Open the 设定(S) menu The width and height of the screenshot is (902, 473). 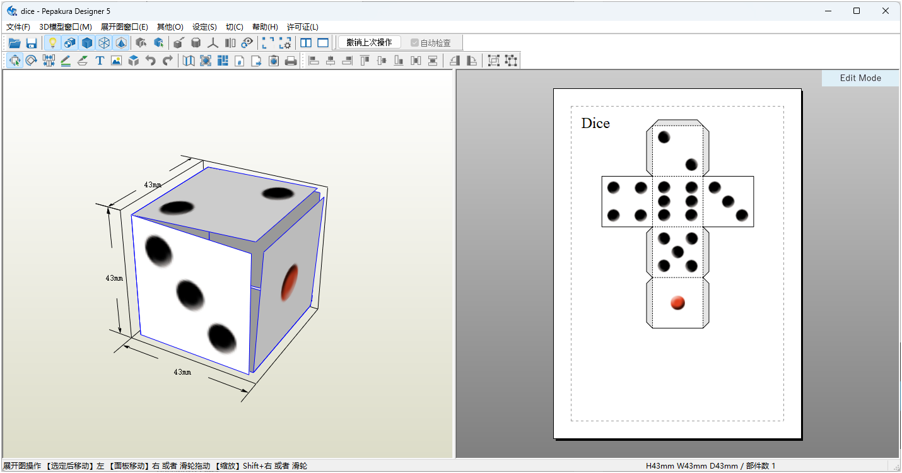point(205,27)
